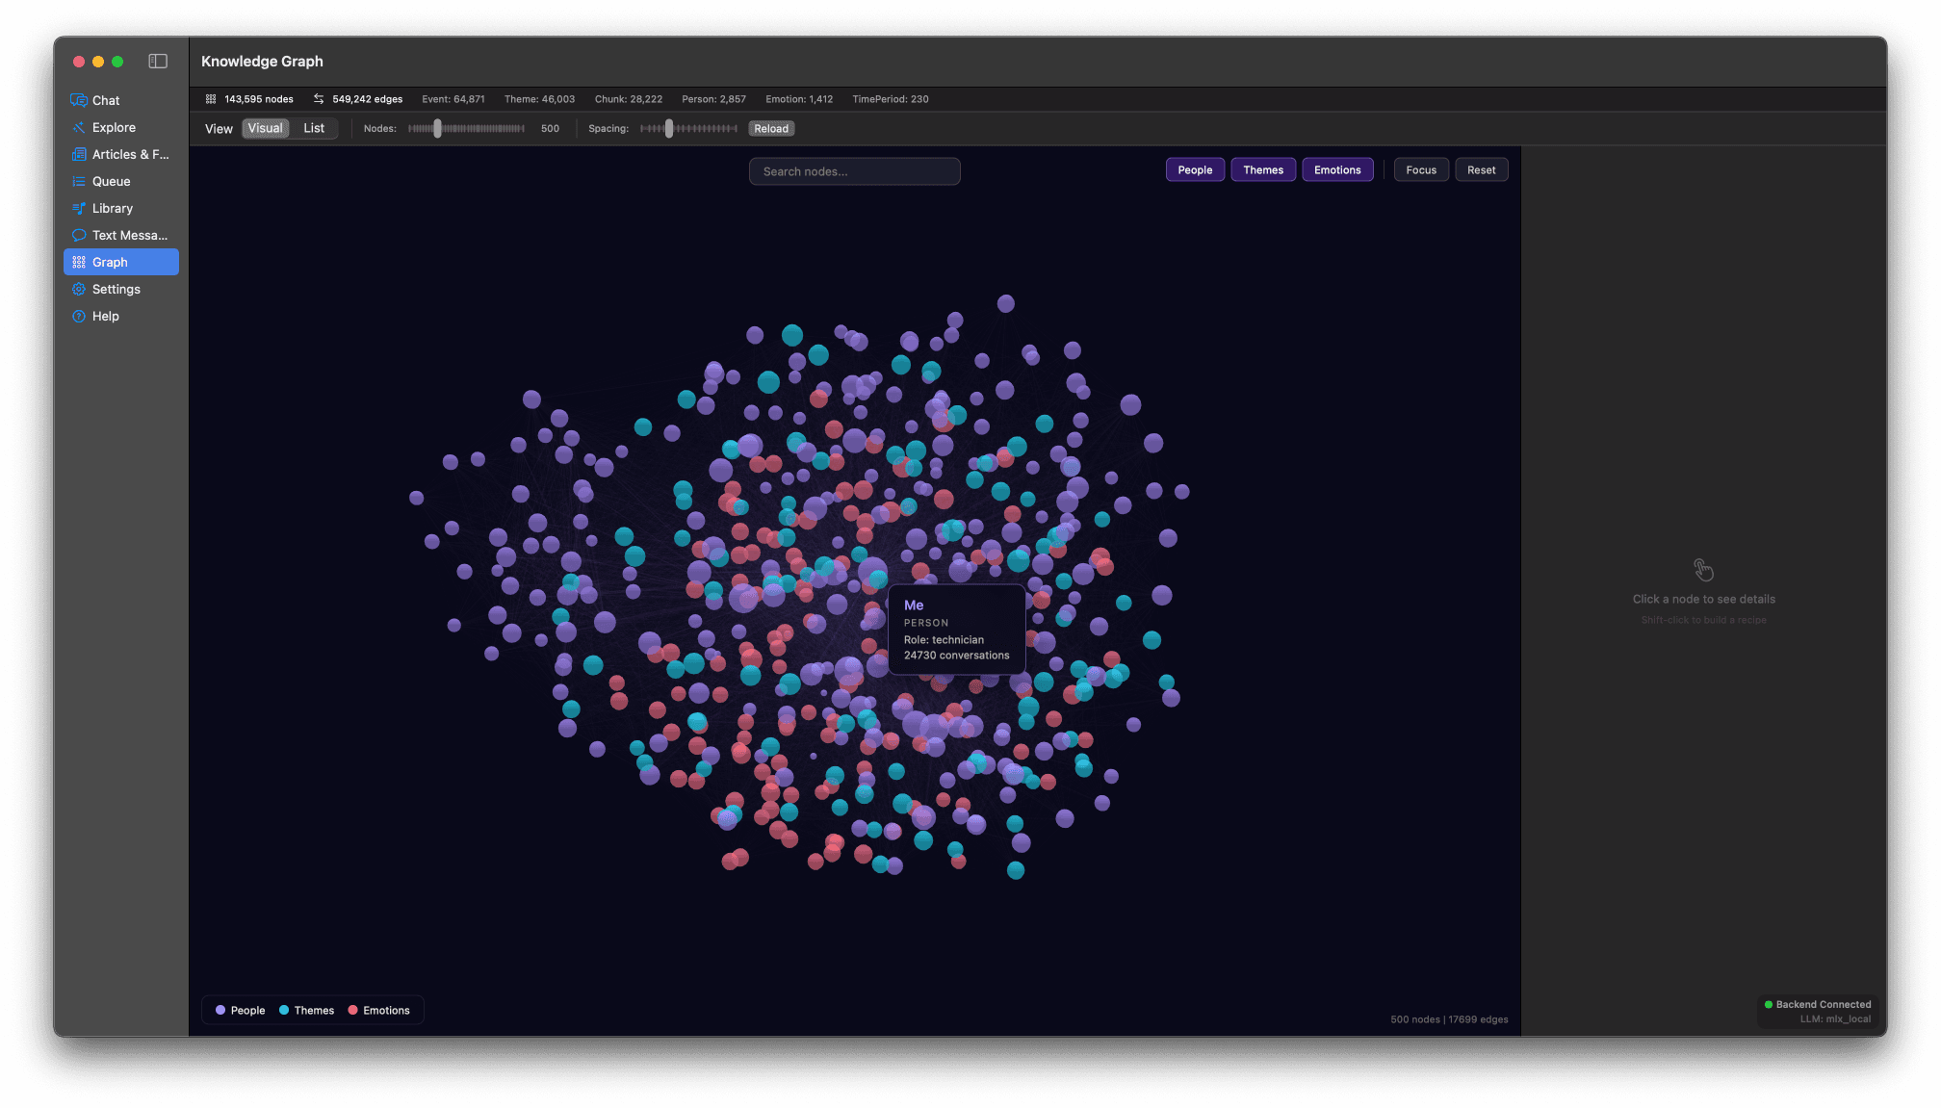Click the Themes legend entry
The width and height of the screenshot is (1941, 1108).
[306, 1010]
